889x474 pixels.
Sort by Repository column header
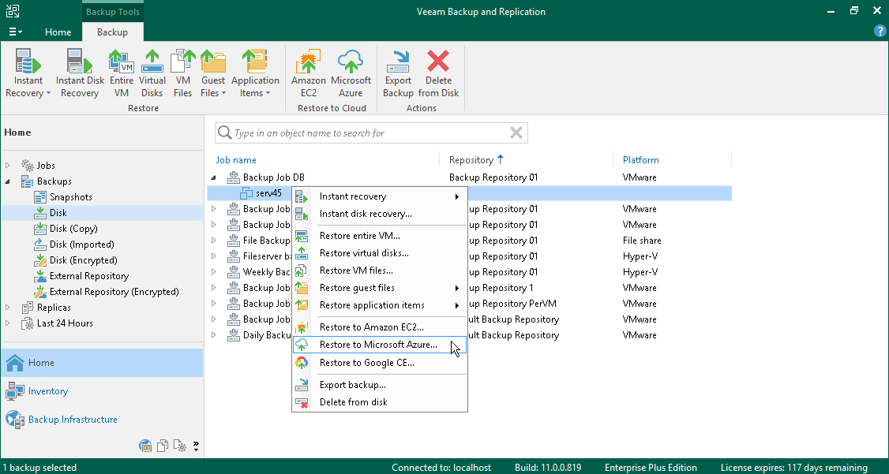coord(471,159)
